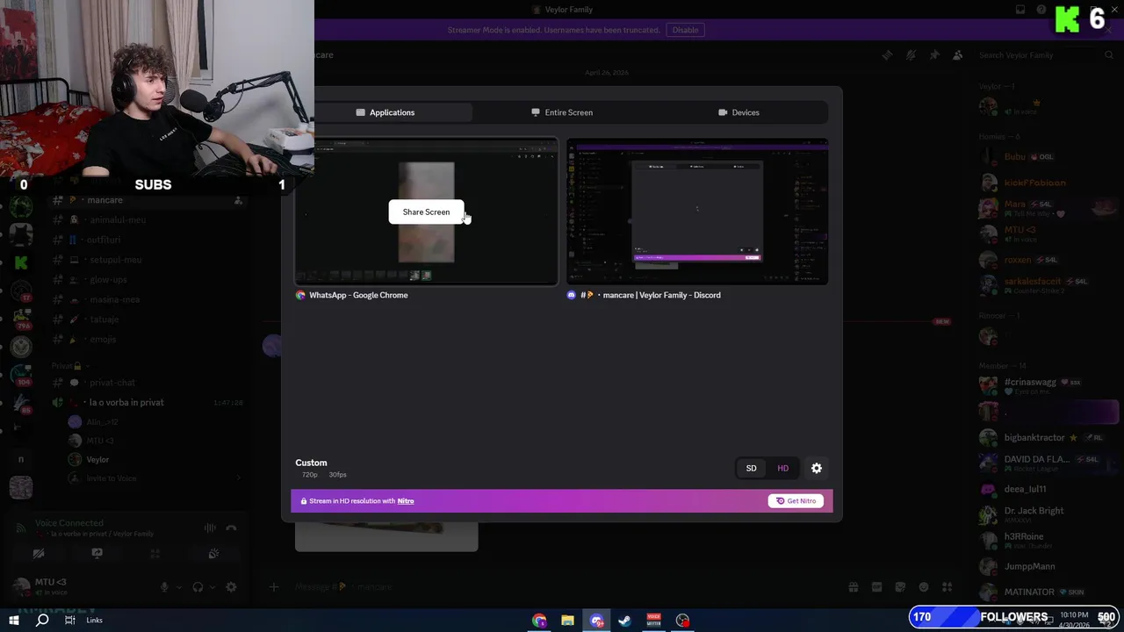Open activities icon in voice panel
Screen dimensions: 1124x632
click(x=155, y=554)
